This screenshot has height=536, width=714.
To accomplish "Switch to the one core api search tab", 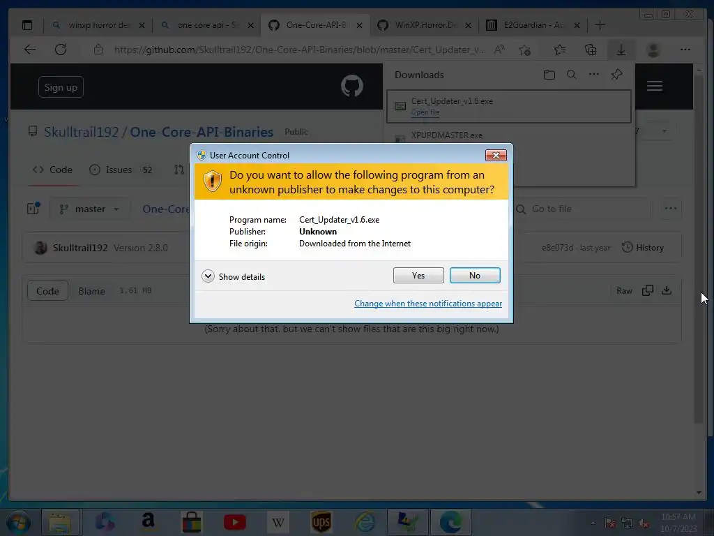I will point(207,25).
